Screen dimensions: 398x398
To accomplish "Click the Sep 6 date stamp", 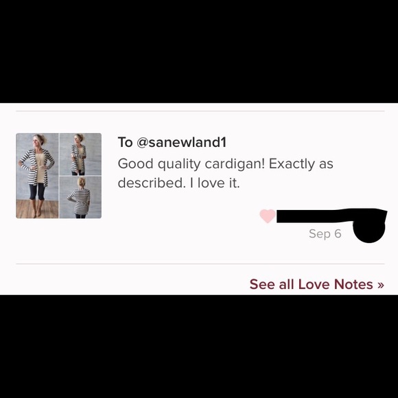I will [x=325, y=234].
